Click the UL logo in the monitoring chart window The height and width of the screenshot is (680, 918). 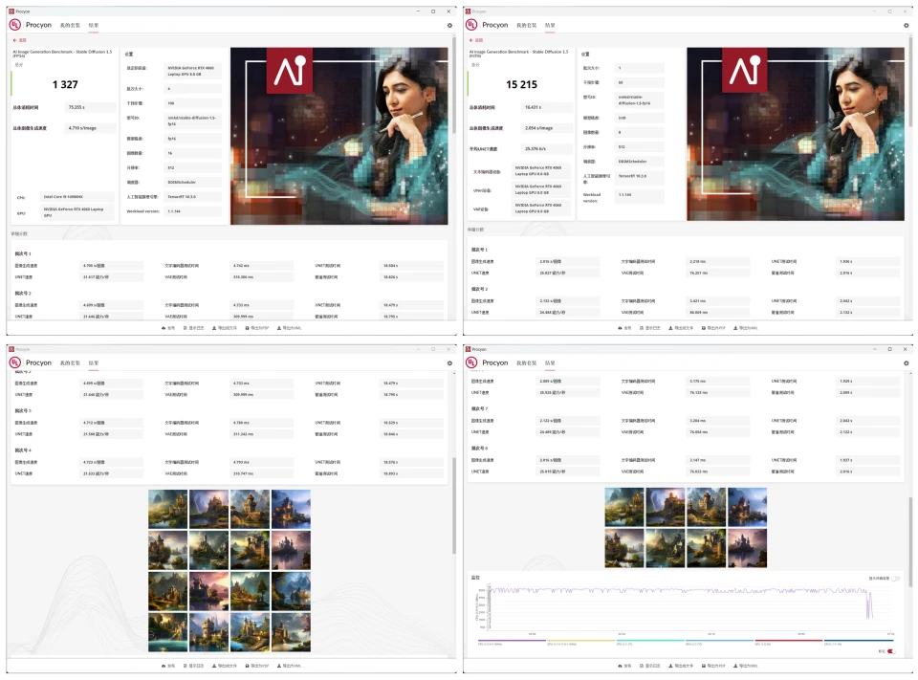click(x=471, y=362)
